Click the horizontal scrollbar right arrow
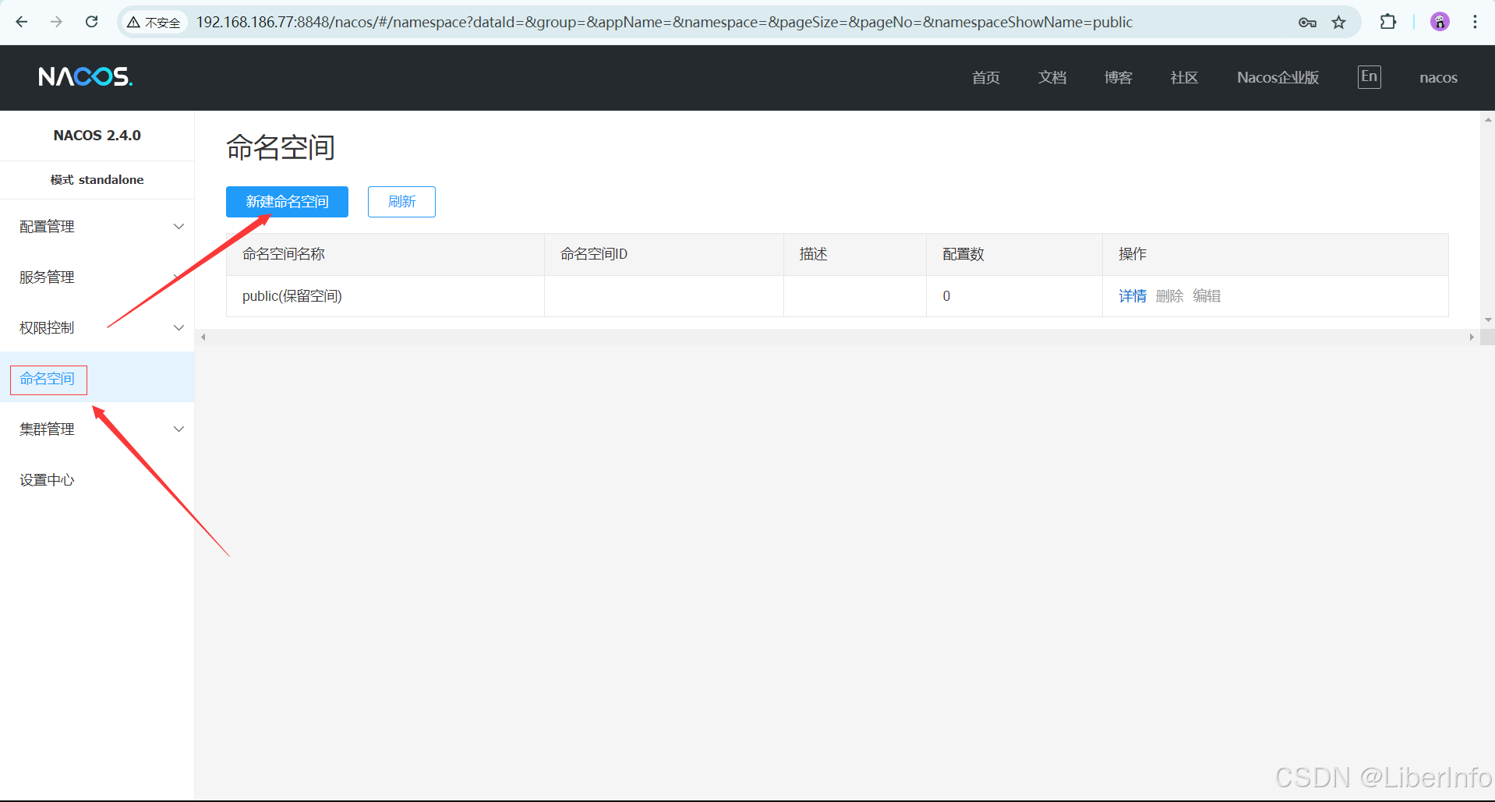The width and height of the screenshot is (1495, 802). point(1472,337)
